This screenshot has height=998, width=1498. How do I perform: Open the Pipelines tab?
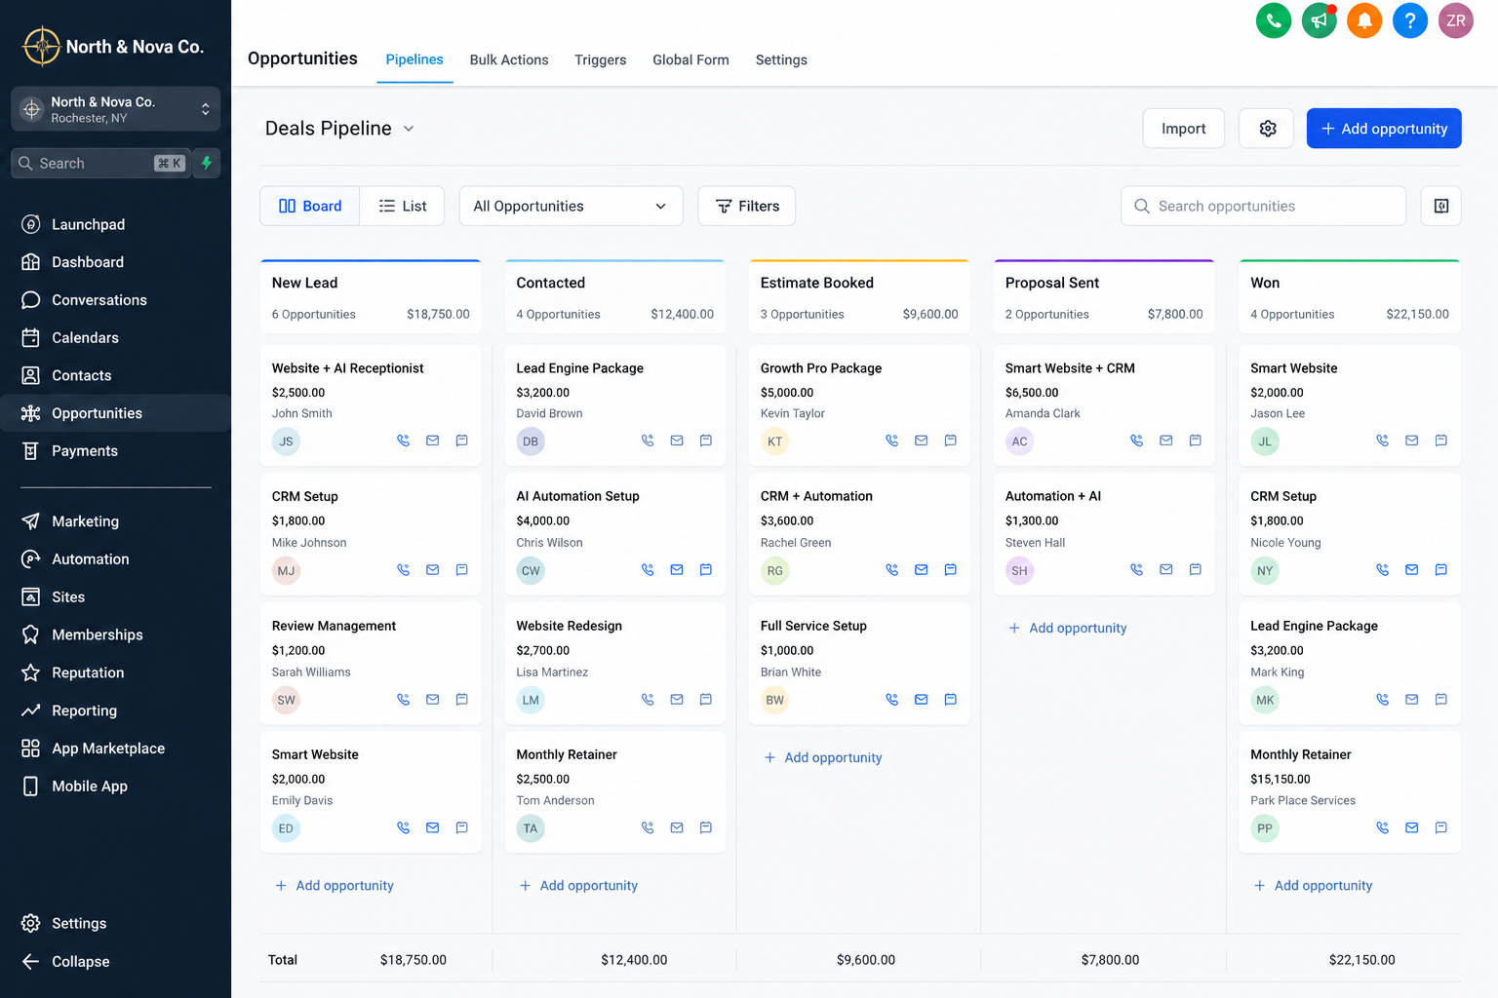coord(414,59)
